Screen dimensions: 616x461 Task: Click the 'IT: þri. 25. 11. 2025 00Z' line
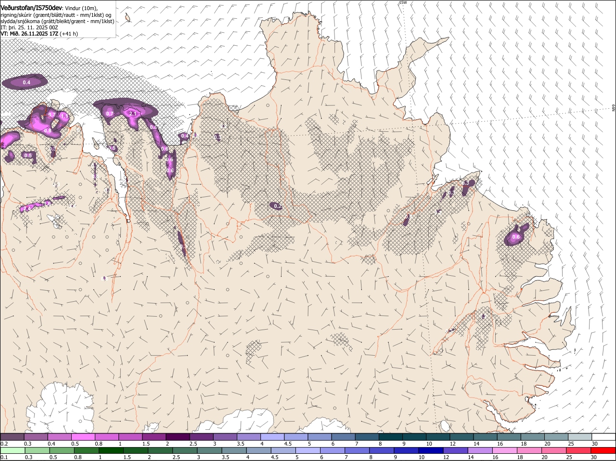pyautogui.click(x=29, y=27)
